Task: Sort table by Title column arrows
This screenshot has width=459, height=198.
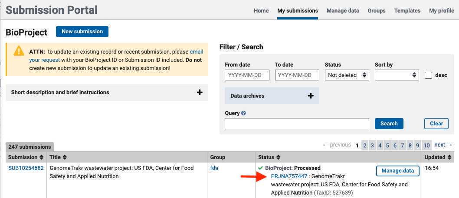Action: [x=64, y=157]
